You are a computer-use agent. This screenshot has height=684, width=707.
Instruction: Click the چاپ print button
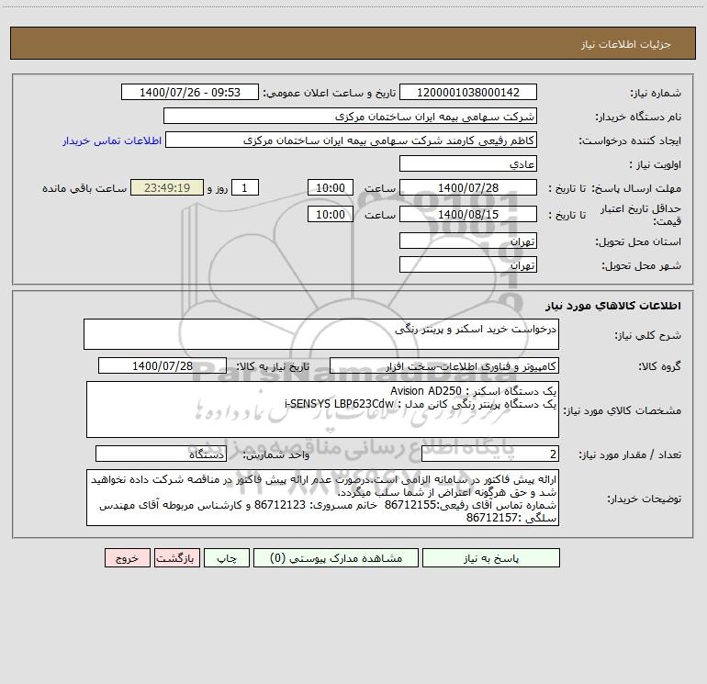click(227, 557)
